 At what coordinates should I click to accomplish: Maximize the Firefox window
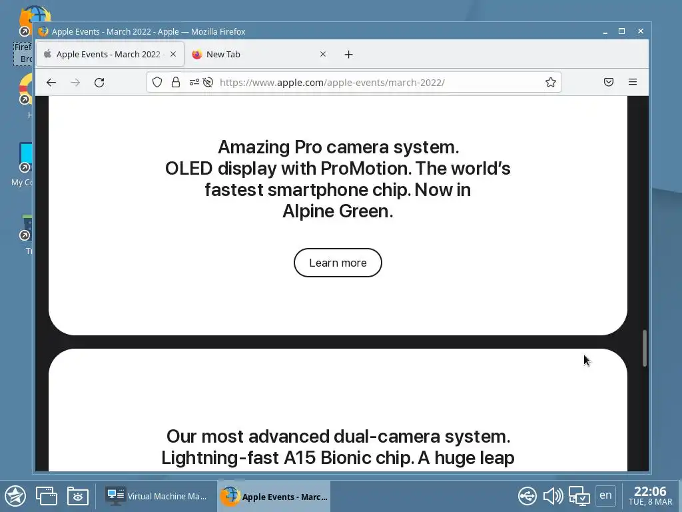click(622, 31)
